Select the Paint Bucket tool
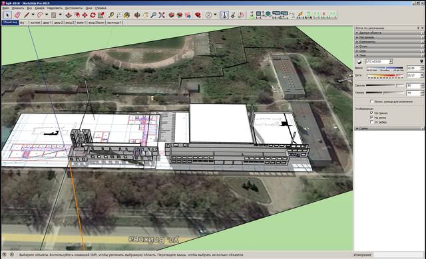The width and height of the screenshot is (426, 259). tap(126, 15)
